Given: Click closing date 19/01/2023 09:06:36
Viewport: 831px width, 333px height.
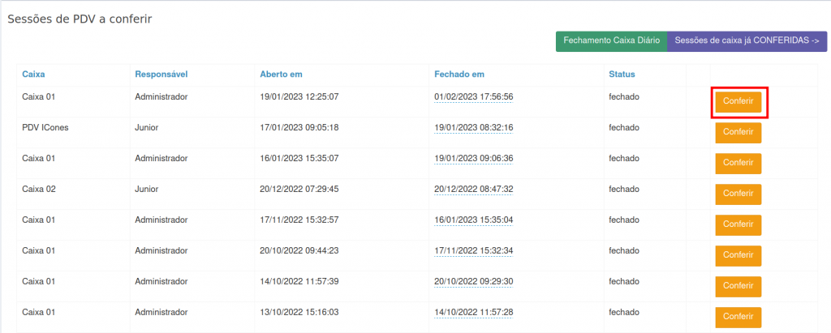Looking at the screenshot, I should 473,159.
